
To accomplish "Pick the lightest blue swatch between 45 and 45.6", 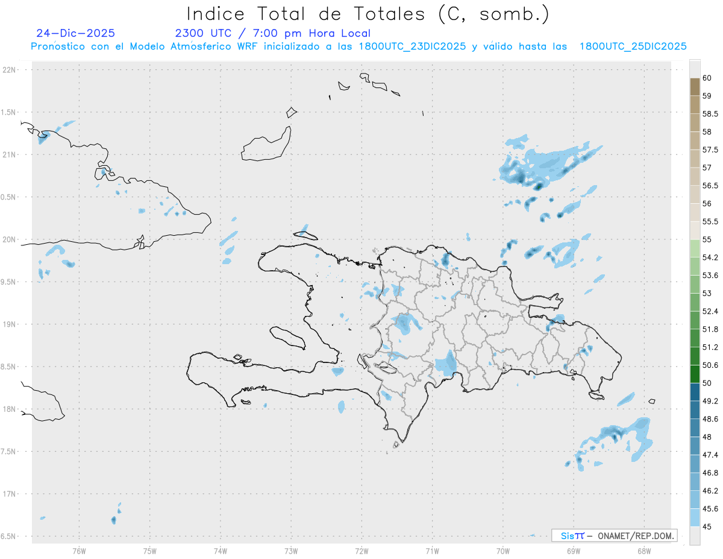I will click(x=695, y=518).
